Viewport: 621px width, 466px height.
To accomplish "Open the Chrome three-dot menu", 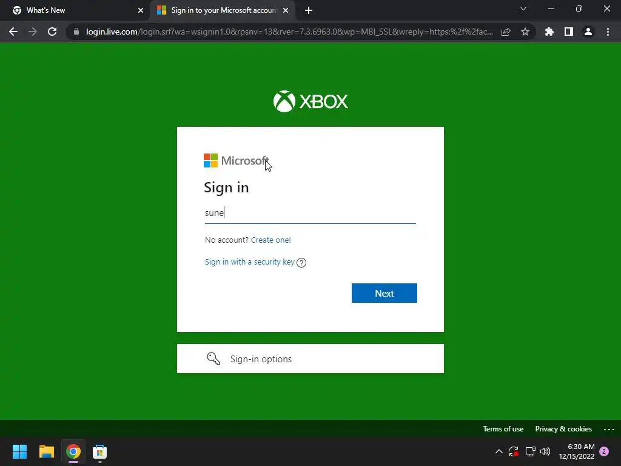I will [x=608, y=32].
